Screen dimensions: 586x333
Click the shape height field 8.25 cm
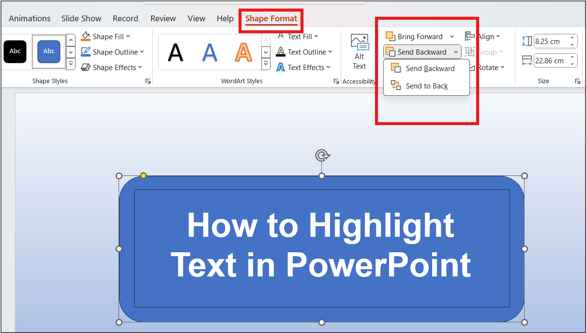(551, 41)
